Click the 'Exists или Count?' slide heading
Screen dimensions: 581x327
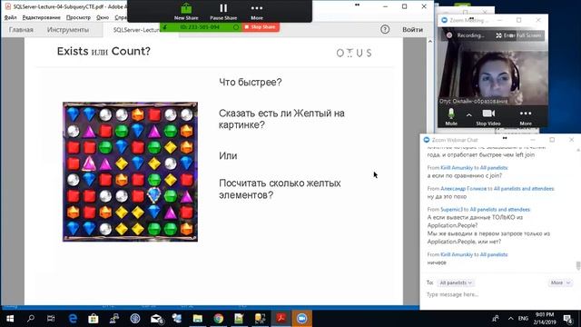(103, 51)
